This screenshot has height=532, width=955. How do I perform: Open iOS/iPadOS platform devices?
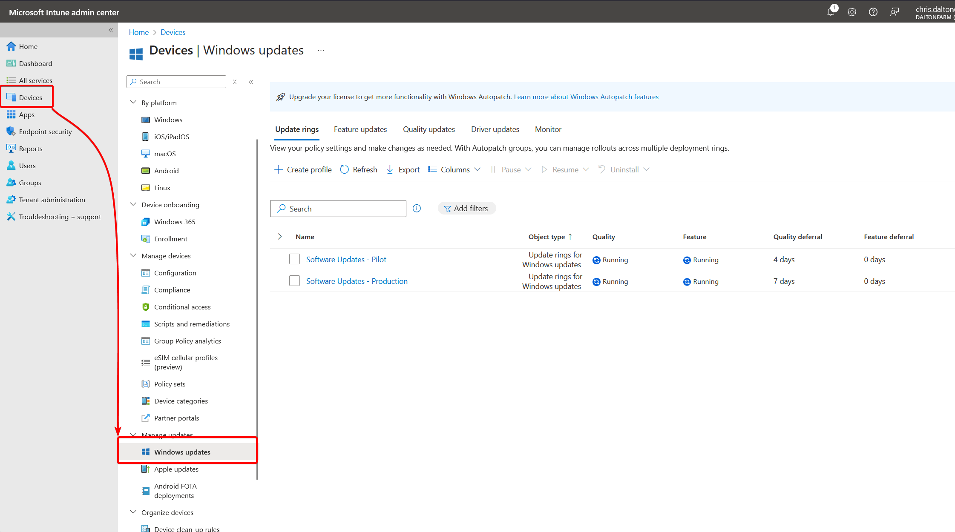pyautogui.click(x=172, y=137)
